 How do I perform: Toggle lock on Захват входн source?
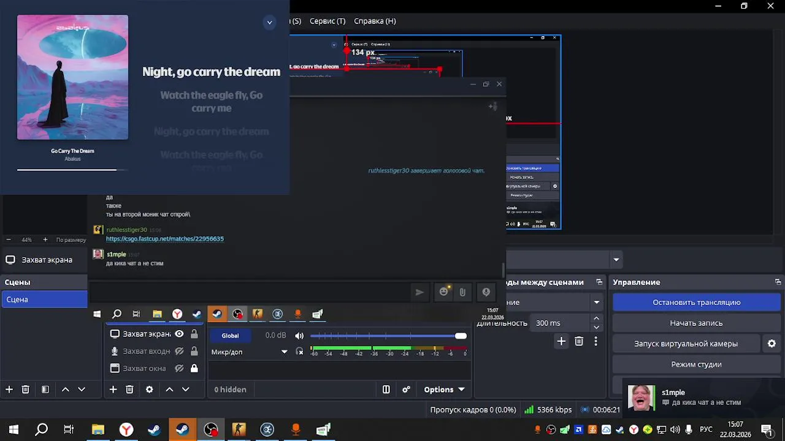(x=194, y=352)
